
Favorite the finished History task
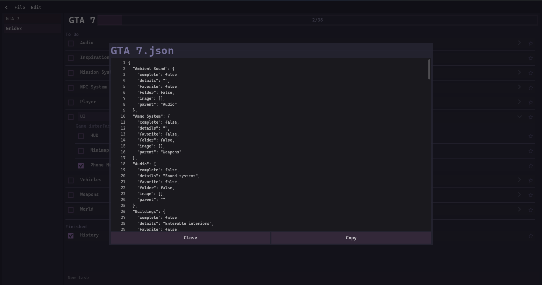click(531, 236)
